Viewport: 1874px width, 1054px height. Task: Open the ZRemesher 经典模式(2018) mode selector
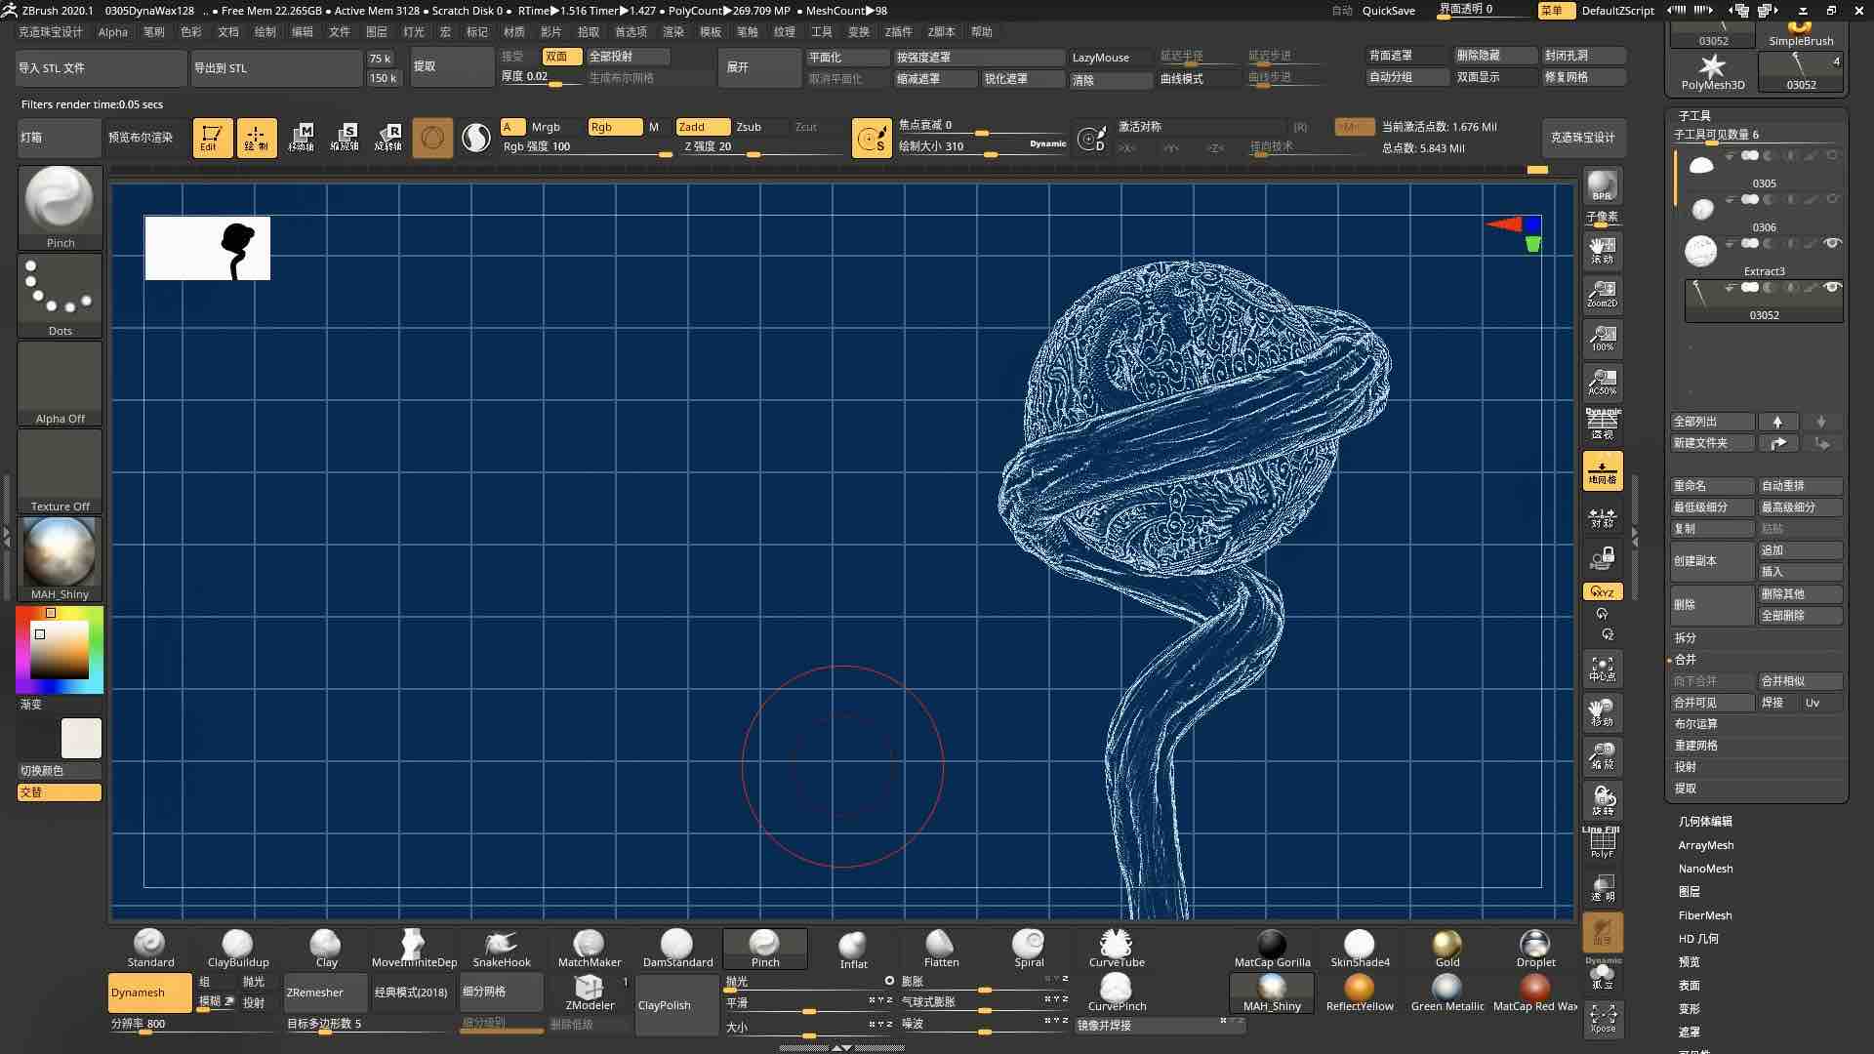(x=412, y=992)
